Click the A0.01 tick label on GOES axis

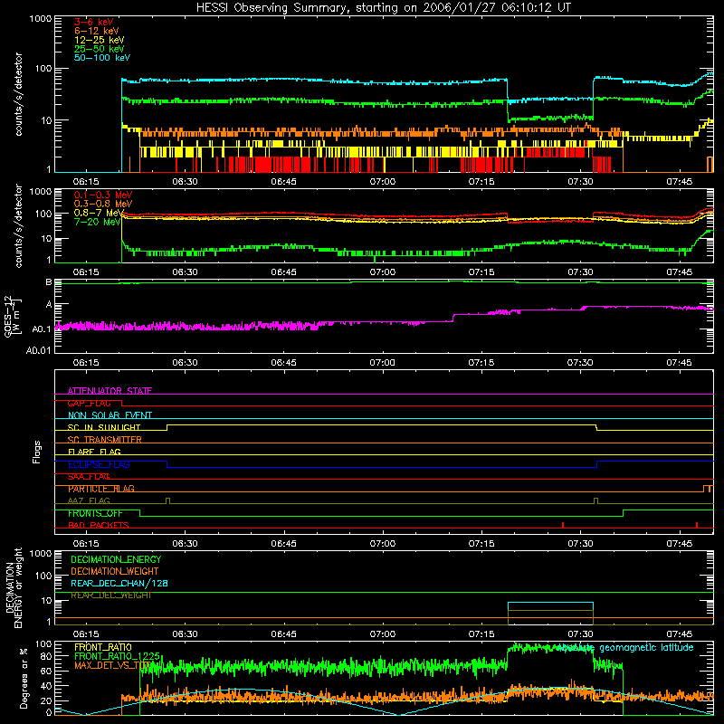(x=38, y=350)
